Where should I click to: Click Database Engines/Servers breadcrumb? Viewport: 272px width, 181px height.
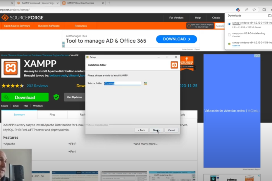click(56, 55)
